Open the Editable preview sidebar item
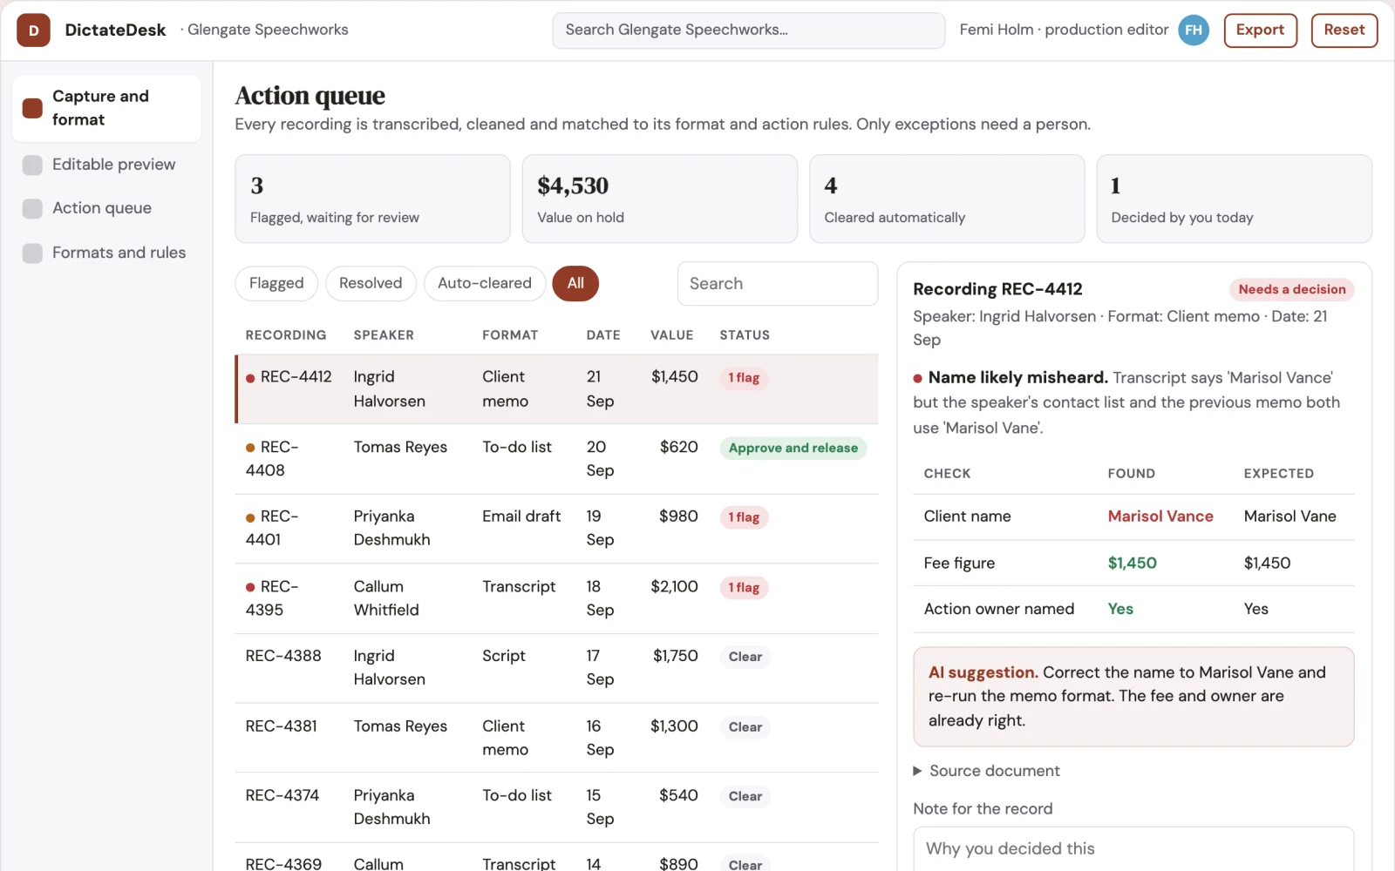 coord(106,165)
